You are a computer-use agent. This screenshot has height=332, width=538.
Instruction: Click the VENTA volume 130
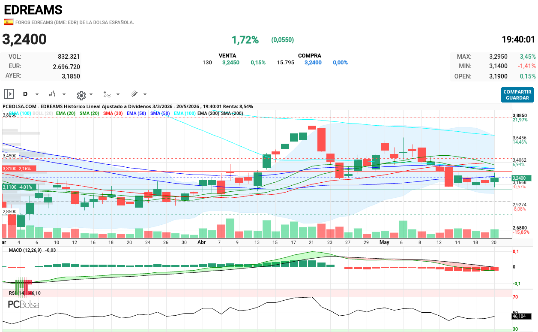pyautogui.click(x=207, y=63)
